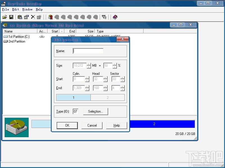Click OK in Edit partition dialog
The image size is (225, 168).
pyautogui.click(x=67, y=125)
